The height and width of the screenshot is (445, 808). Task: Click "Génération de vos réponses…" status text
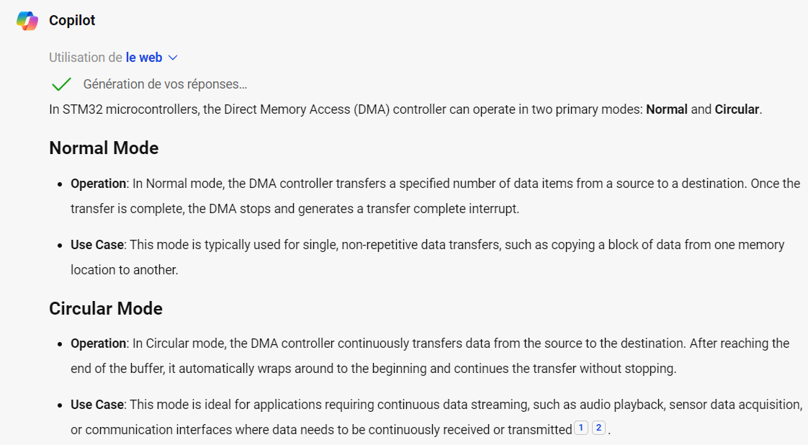[x=165, y=84]
